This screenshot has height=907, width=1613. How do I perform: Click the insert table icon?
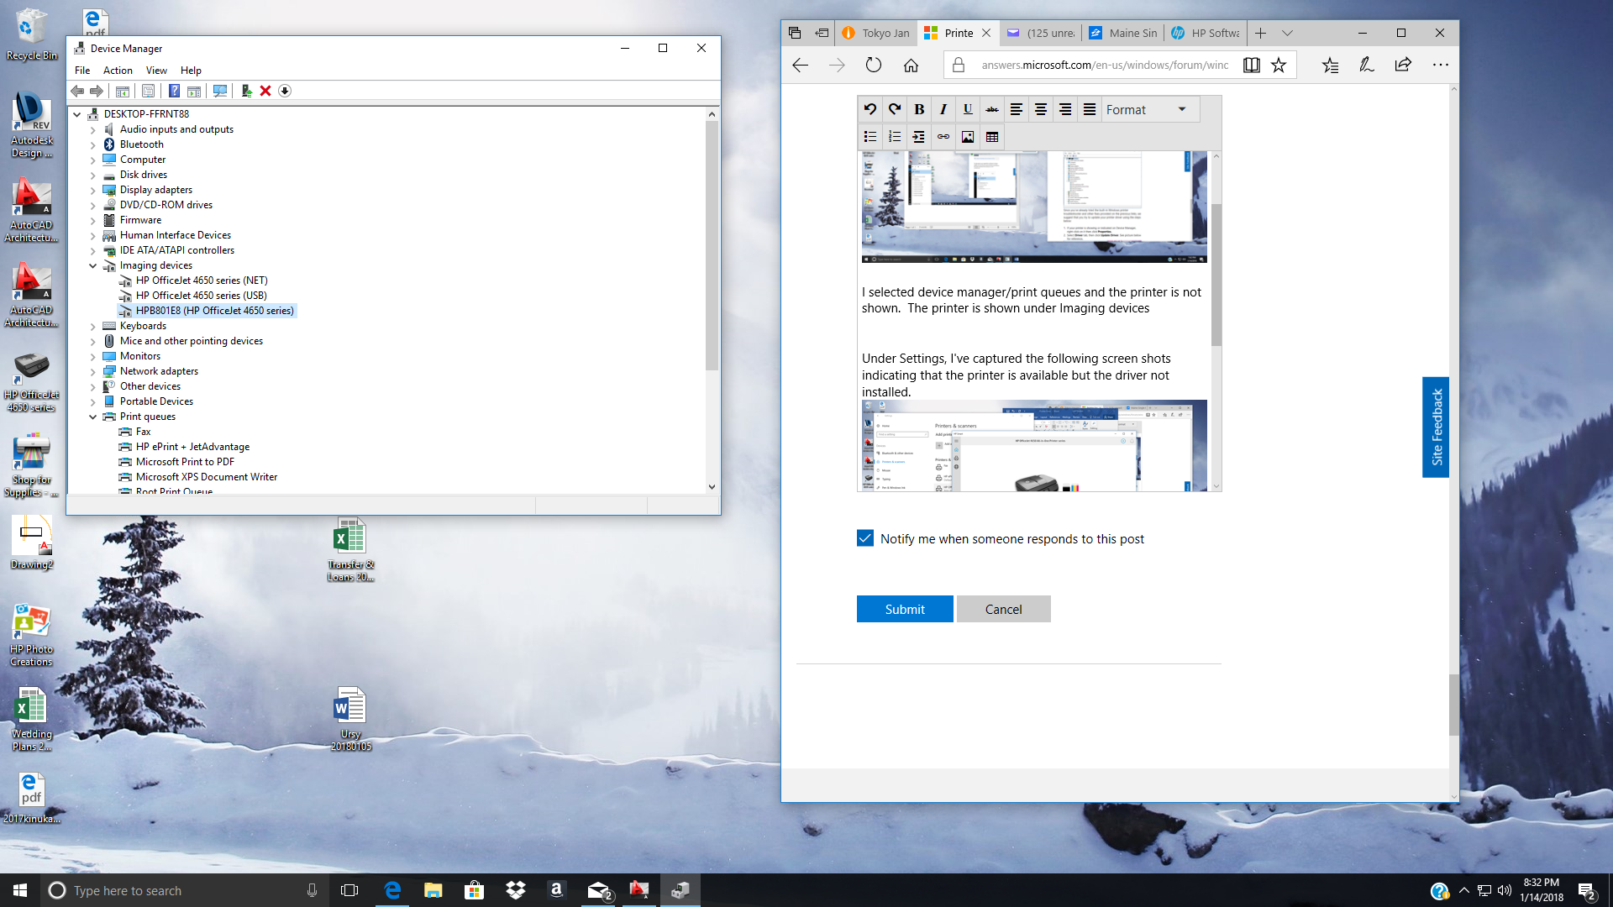tap(992, 137)
